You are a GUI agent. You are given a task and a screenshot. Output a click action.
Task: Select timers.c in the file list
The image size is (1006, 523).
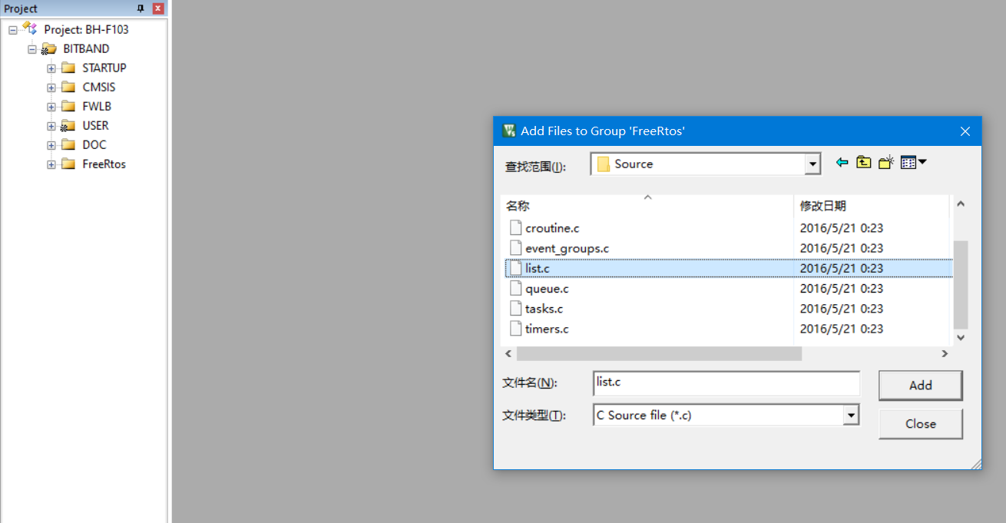pyautogui.click(x=547, y=329)
